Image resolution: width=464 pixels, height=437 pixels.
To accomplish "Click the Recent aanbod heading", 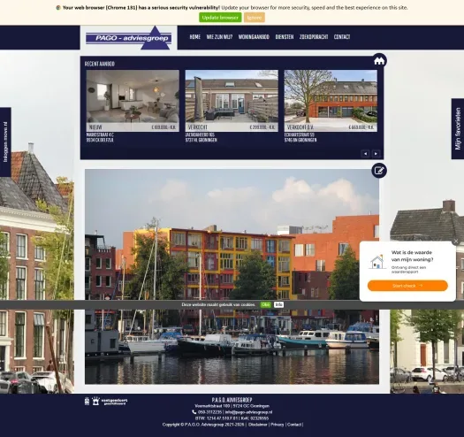I will tap(100, 64).
